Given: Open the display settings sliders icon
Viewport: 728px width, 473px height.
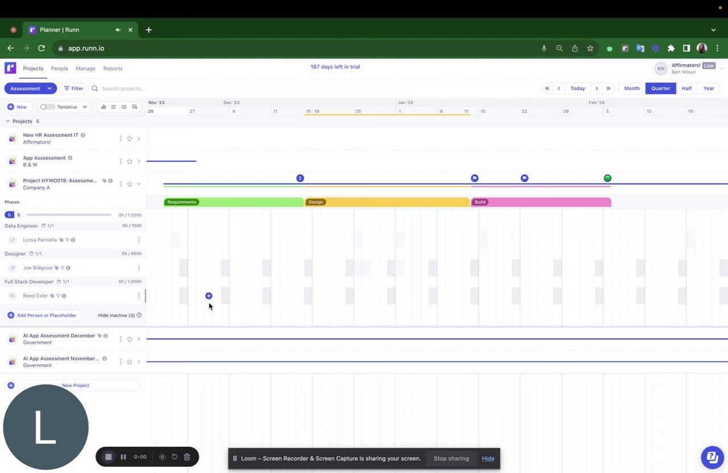Looking at the screenshot, I should pos(113,107).
